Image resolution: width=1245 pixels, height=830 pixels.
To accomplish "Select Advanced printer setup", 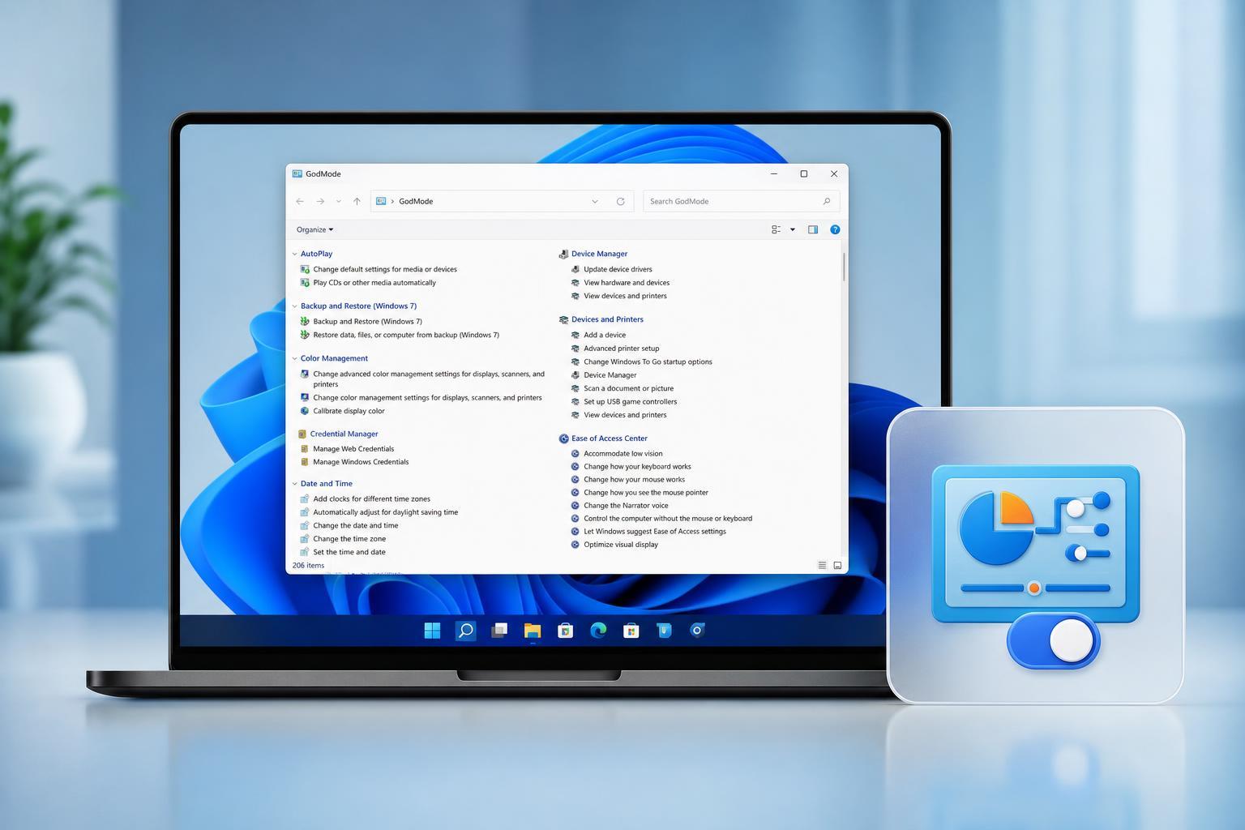I will coord(622,349).
